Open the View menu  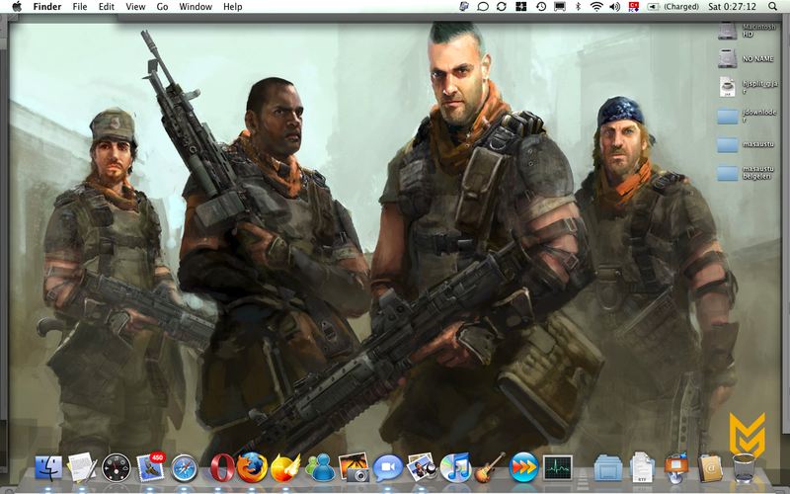(135, 7)
